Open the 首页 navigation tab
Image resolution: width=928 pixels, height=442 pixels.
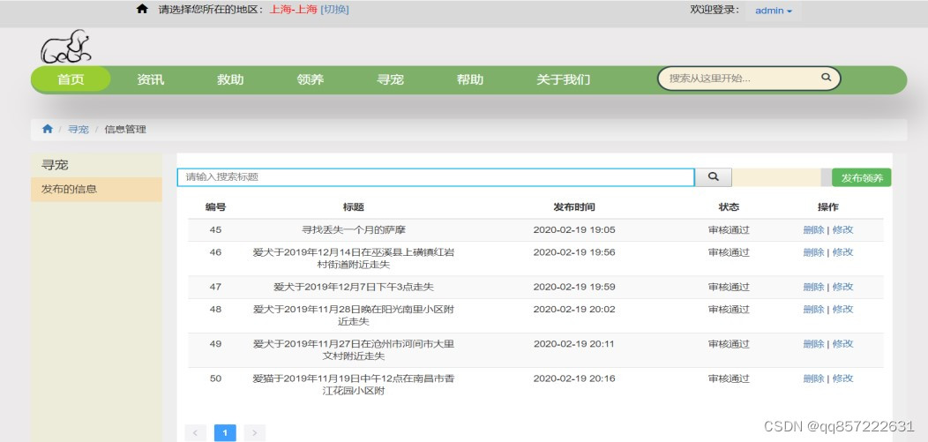(x=71, y=79)
